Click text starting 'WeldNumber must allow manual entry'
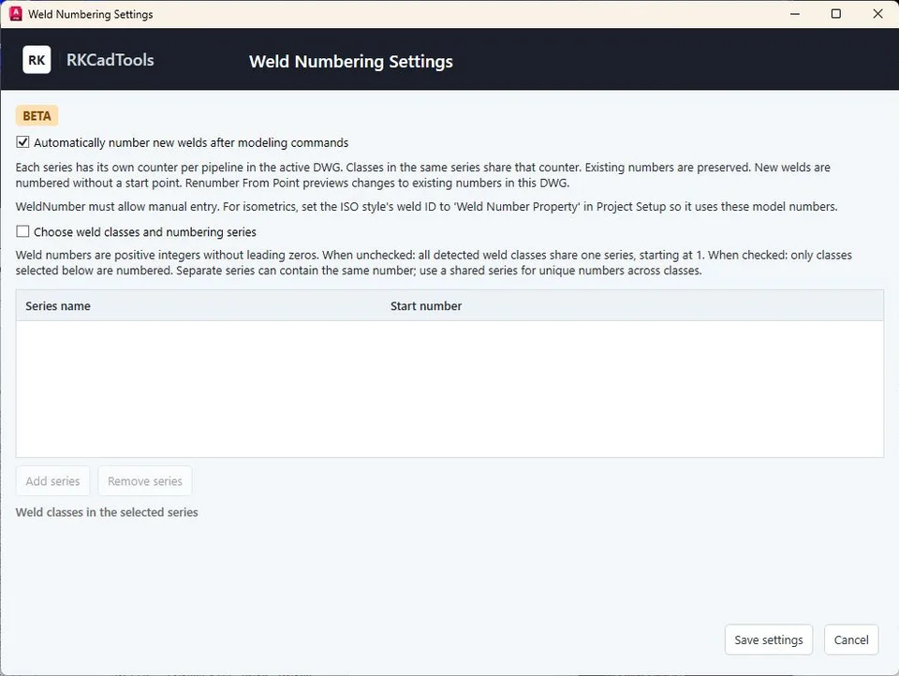The height and width of the screenshot is (676, 899). (x=427, y=206)
